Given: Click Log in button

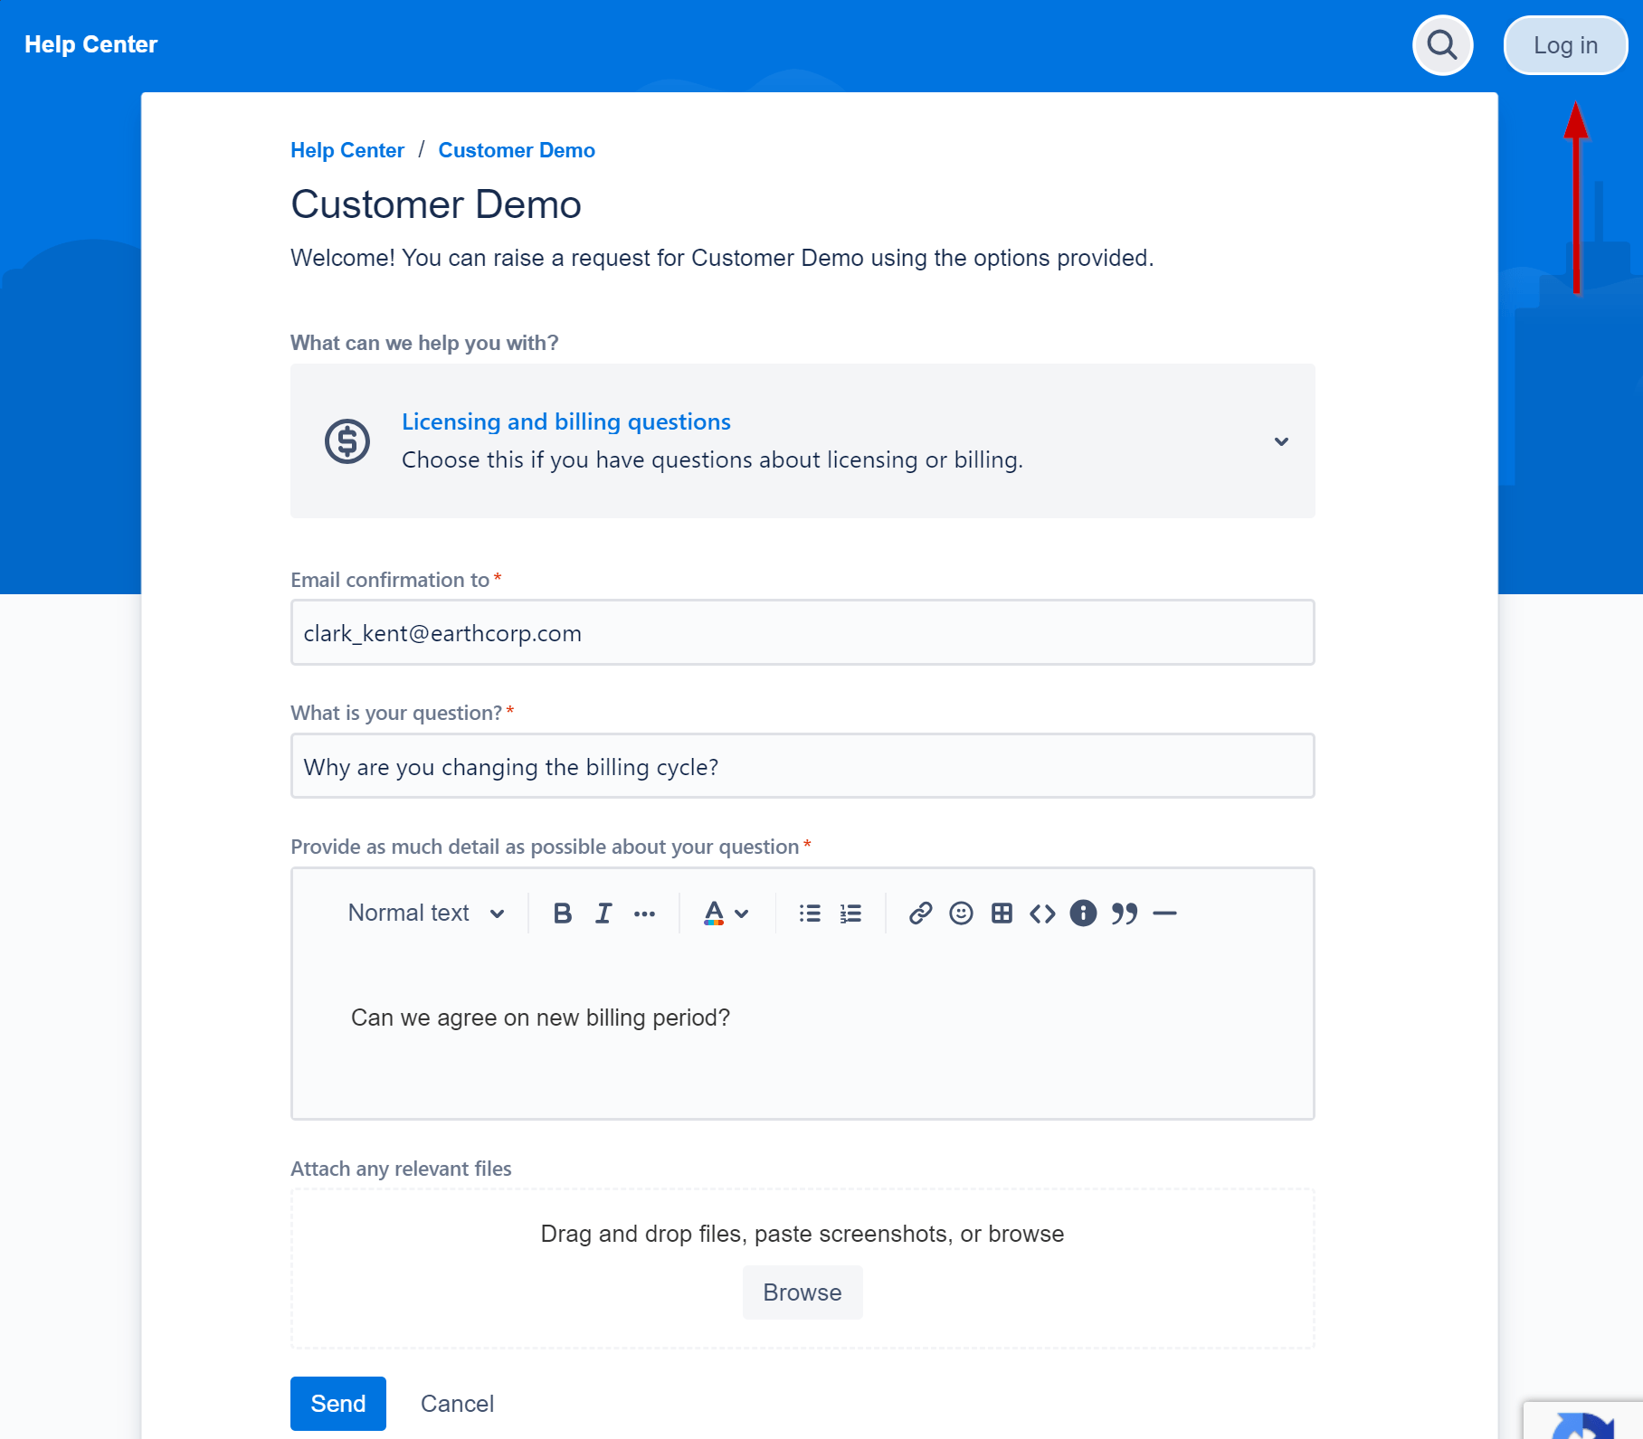Looking at the screenshot, I should [x=1565, y=44].
